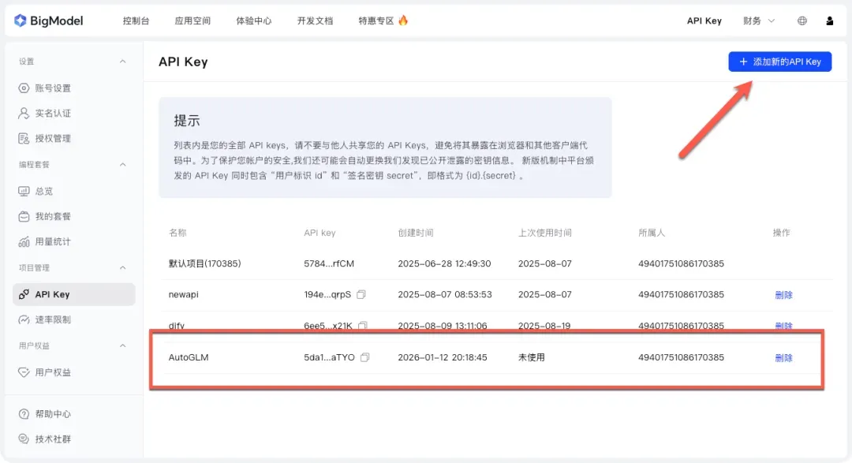The height and width of the screenshot is (463, 852).
Task: Go to 开发文档 in top navigation
Action: [315, 21]
